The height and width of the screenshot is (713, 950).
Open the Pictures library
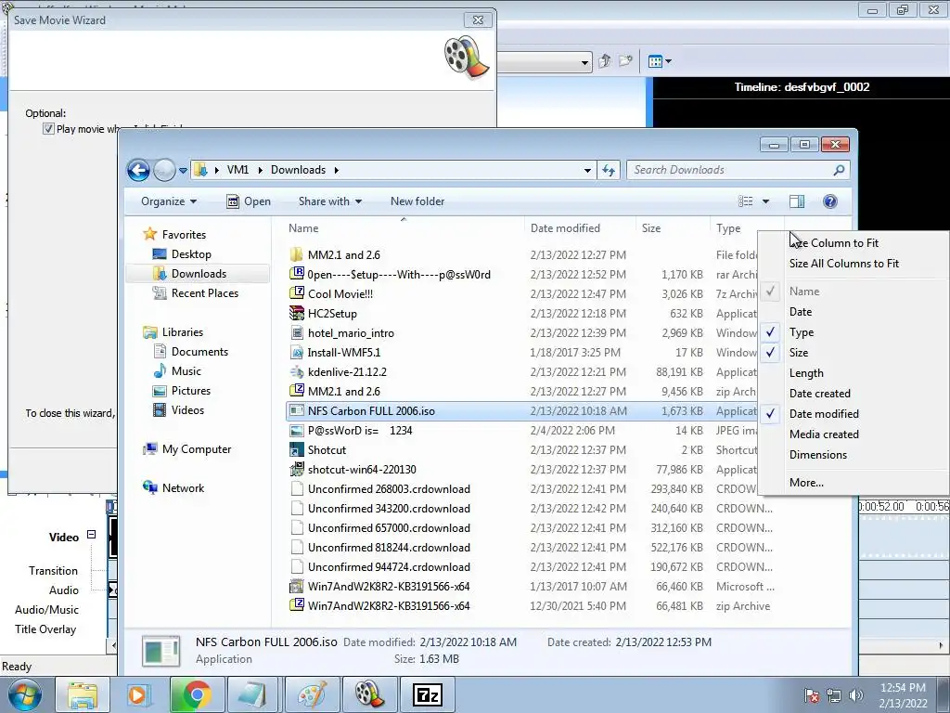tap(191, 391)
